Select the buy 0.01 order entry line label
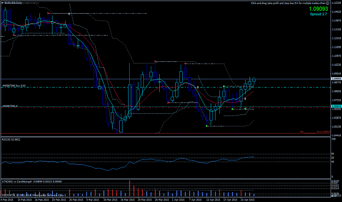342x202 pixels. (x=14, y=86)
